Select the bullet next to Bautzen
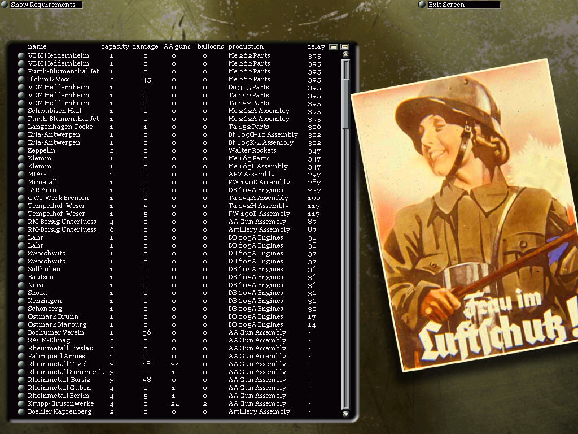The image size is (578, 434). [x=21, y=277]
